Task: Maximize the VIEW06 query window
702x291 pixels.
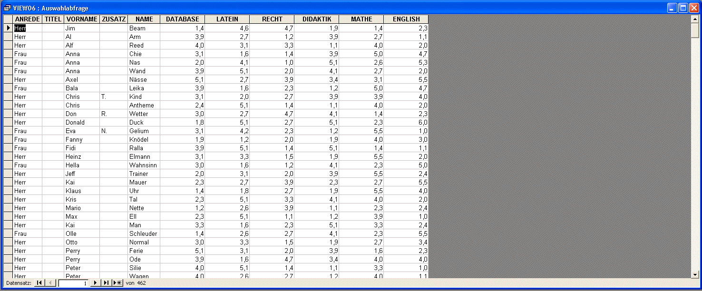Action: point(683,8)
